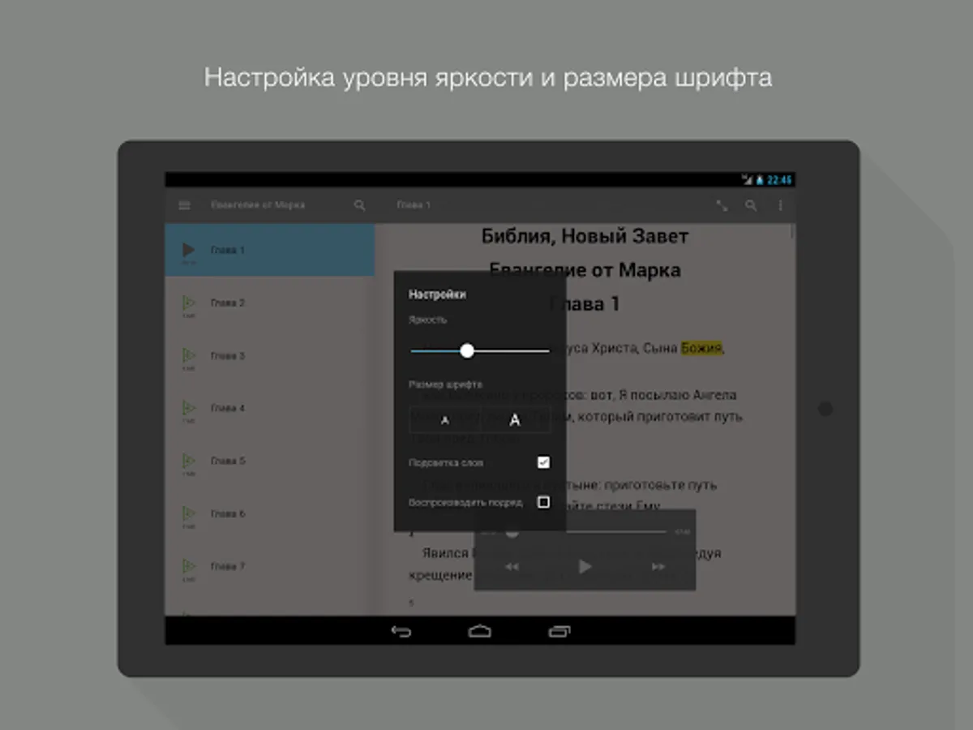The height and width of the screenshot is (730, 973).
Task: Play Глава 6 audio from the list
Action: point(188,514)
